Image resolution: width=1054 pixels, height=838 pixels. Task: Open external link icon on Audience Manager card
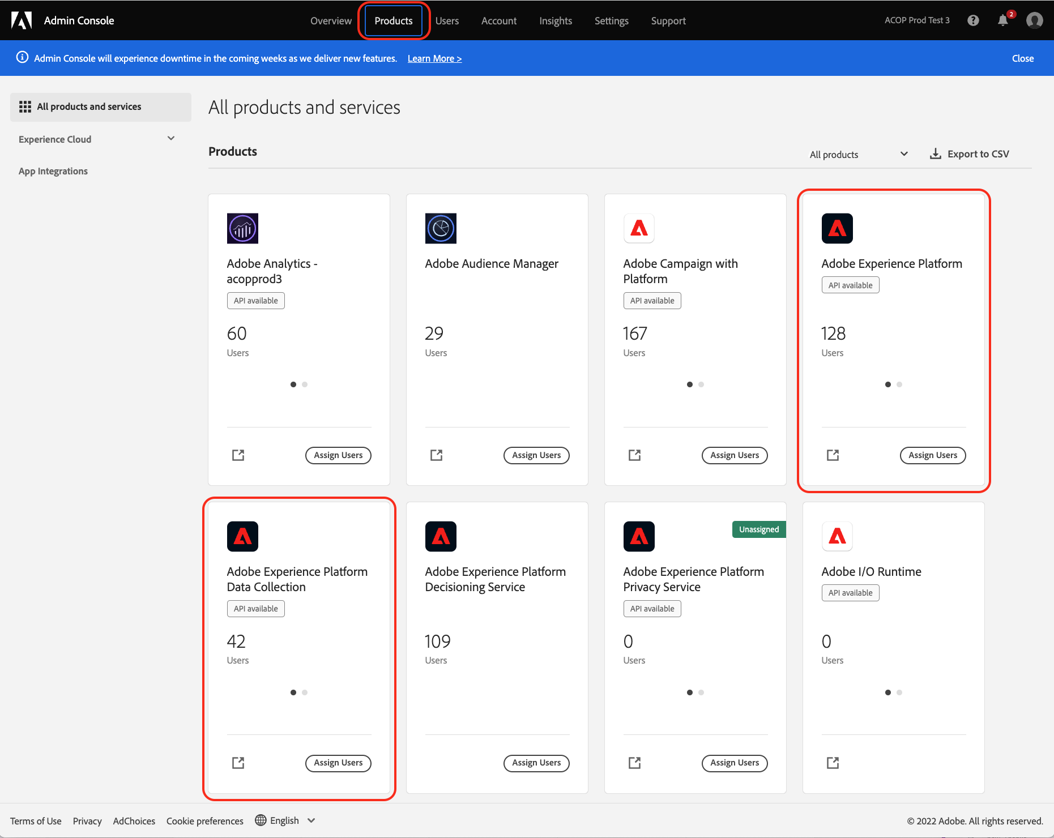[437, 455]
